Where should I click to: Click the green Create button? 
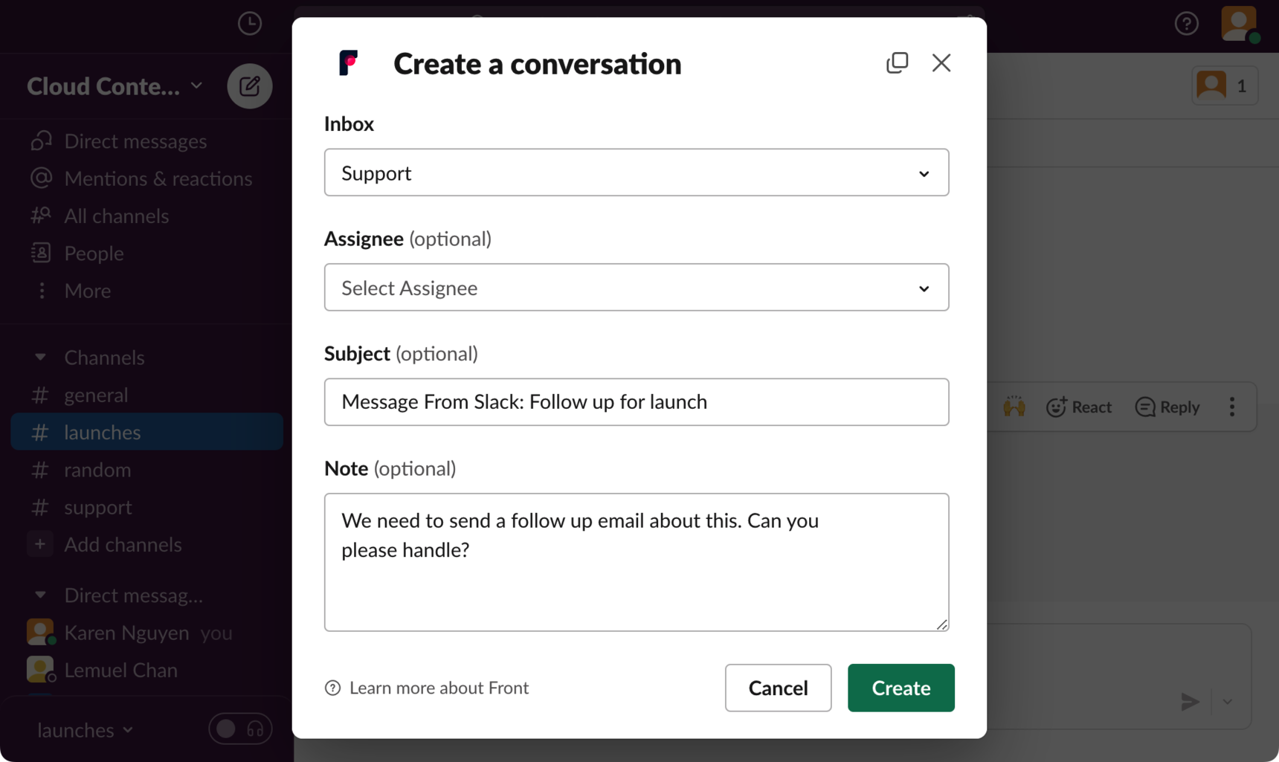tap(901, 688)
